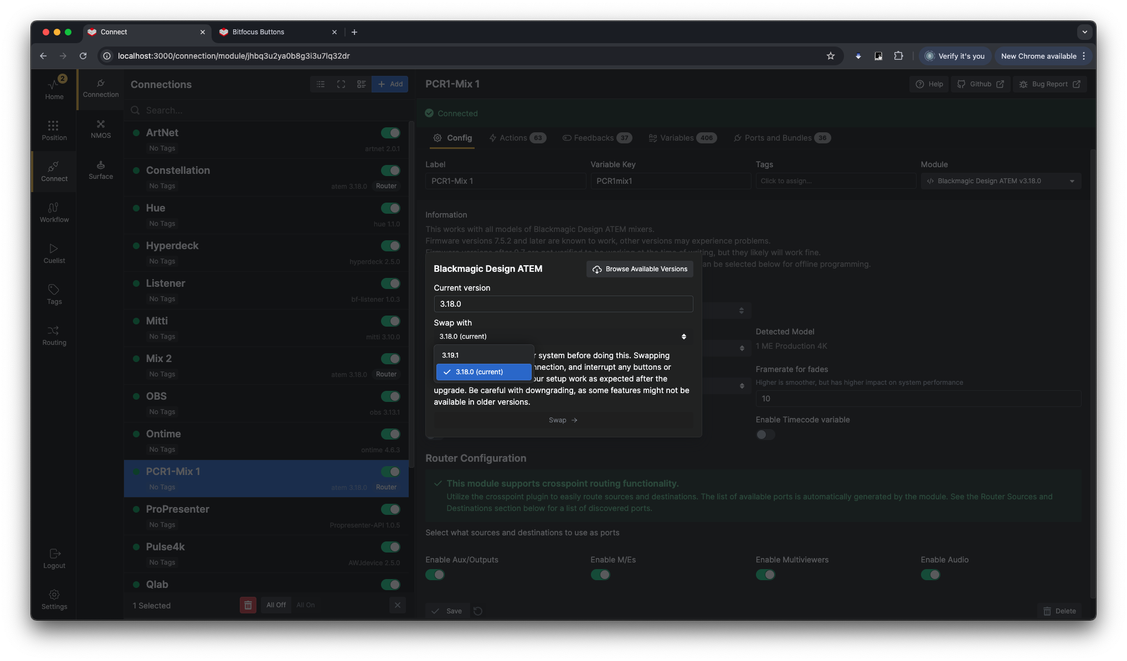Open the Github link button

(980, 84)
